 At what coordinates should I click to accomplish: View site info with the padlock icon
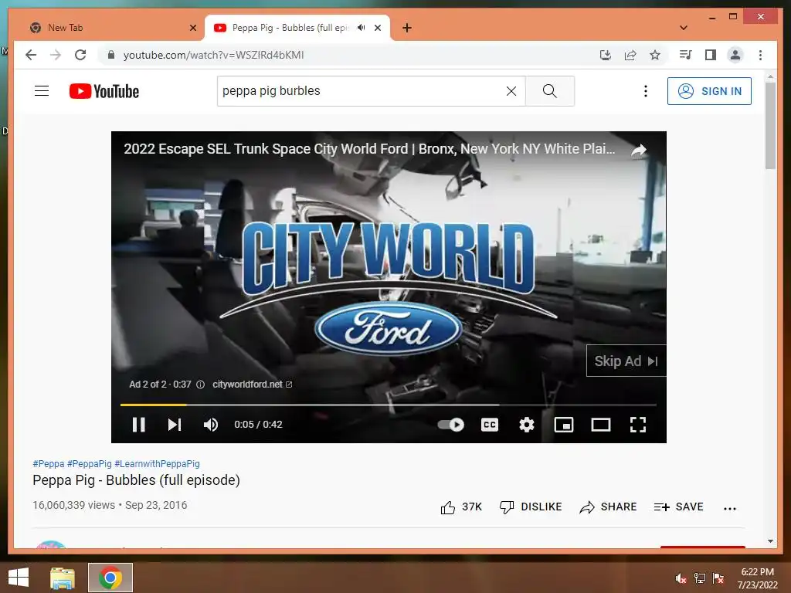[x=111, y=55]
